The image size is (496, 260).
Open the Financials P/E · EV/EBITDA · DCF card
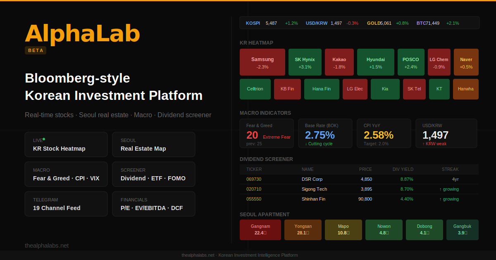pos(154,204)
